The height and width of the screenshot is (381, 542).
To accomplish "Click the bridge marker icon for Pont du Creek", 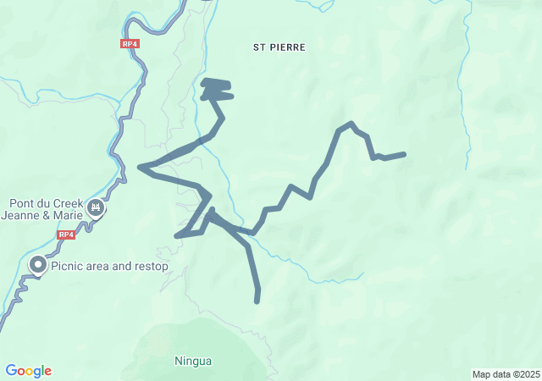I will [96, 207].
